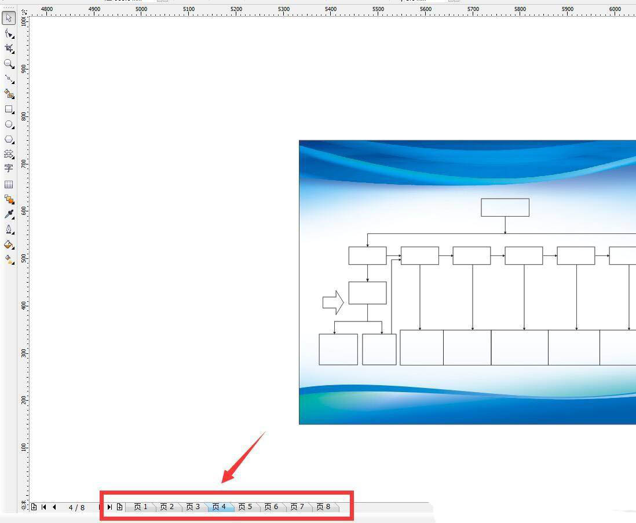636x523 pixels.
Task: Select the Crop tool
Action: tap(9, 49)
